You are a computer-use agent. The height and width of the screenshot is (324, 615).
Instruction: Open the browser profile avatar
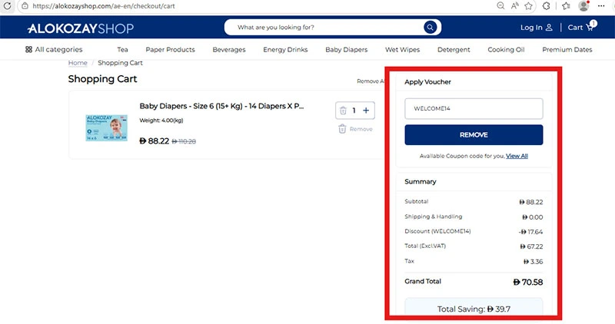point(583,6)
